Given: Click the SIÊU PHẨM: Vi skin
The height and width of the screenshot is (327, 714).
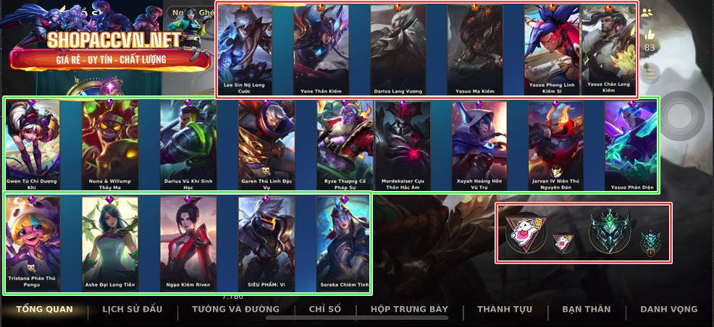Looking at the screenshot, I should point(266,244).
